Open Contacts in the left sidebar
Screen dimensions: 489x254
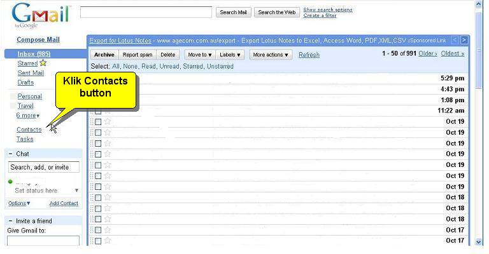(29, 130)
